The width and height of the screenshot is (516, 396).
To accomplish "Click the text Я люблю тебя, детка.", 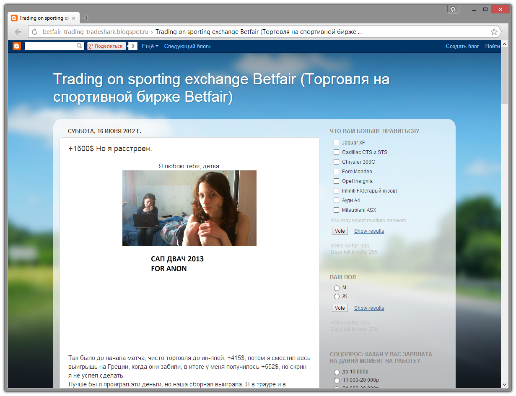I will (189, 166).
